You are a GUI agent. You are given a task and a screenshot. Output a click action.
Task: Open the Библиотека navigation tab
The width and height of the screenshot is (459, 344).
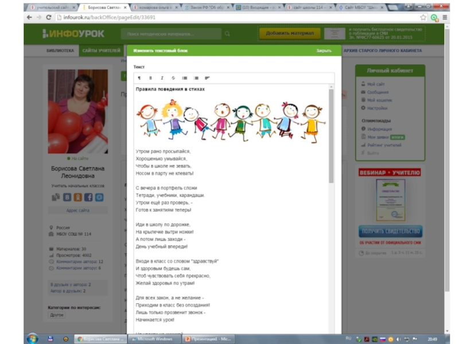coord(60,50)
